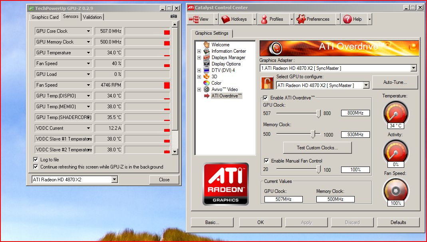This screenshot has width=427, height=242.
Task: Open the GPU Temperature sensor dropdown
Action: click(x=88, y=53)
